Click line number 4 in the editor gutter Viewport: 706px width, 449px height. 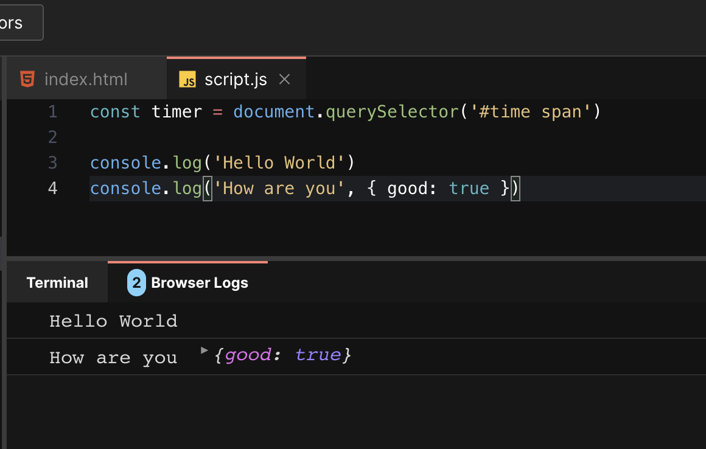click(x=52, y=188)
